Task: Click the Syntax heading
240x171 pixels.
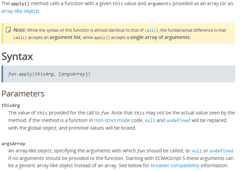Action: [17, 57]
